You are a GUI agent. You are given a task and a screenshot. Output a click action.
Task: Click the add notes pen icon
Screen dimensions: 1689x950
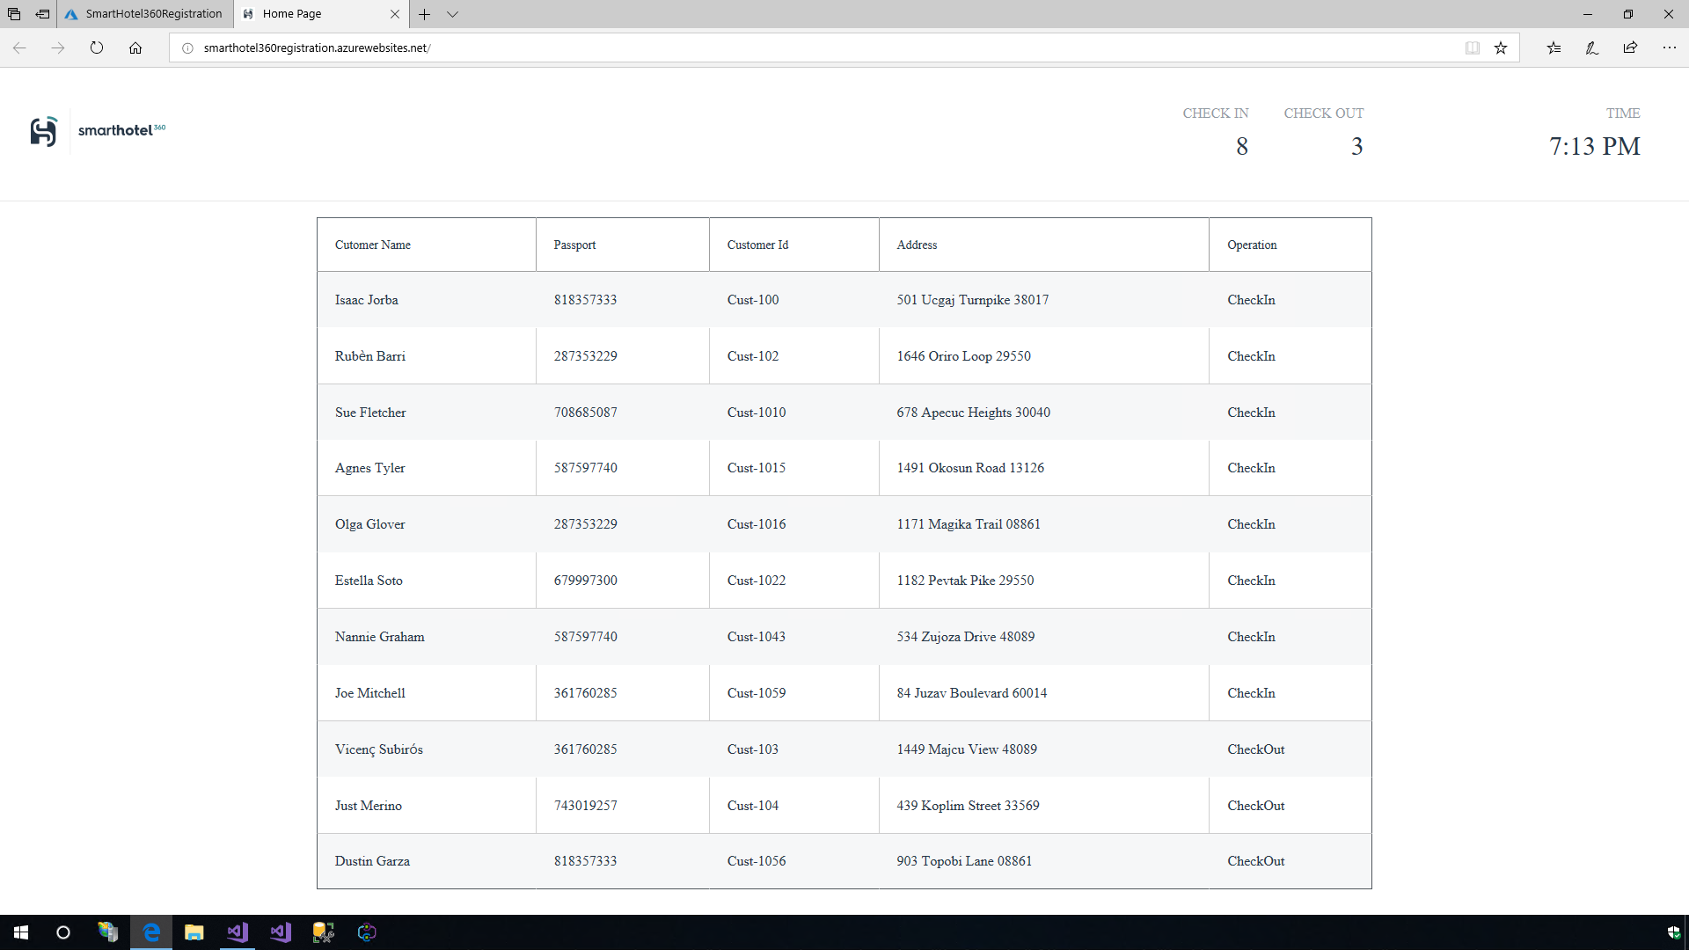(1591, 48)
